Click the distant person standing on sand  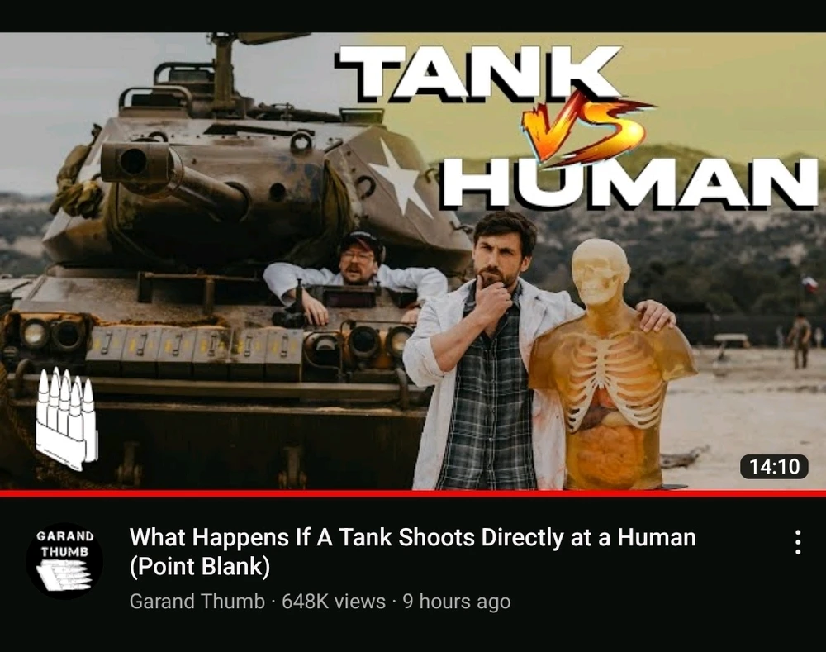tap(800, 340)
